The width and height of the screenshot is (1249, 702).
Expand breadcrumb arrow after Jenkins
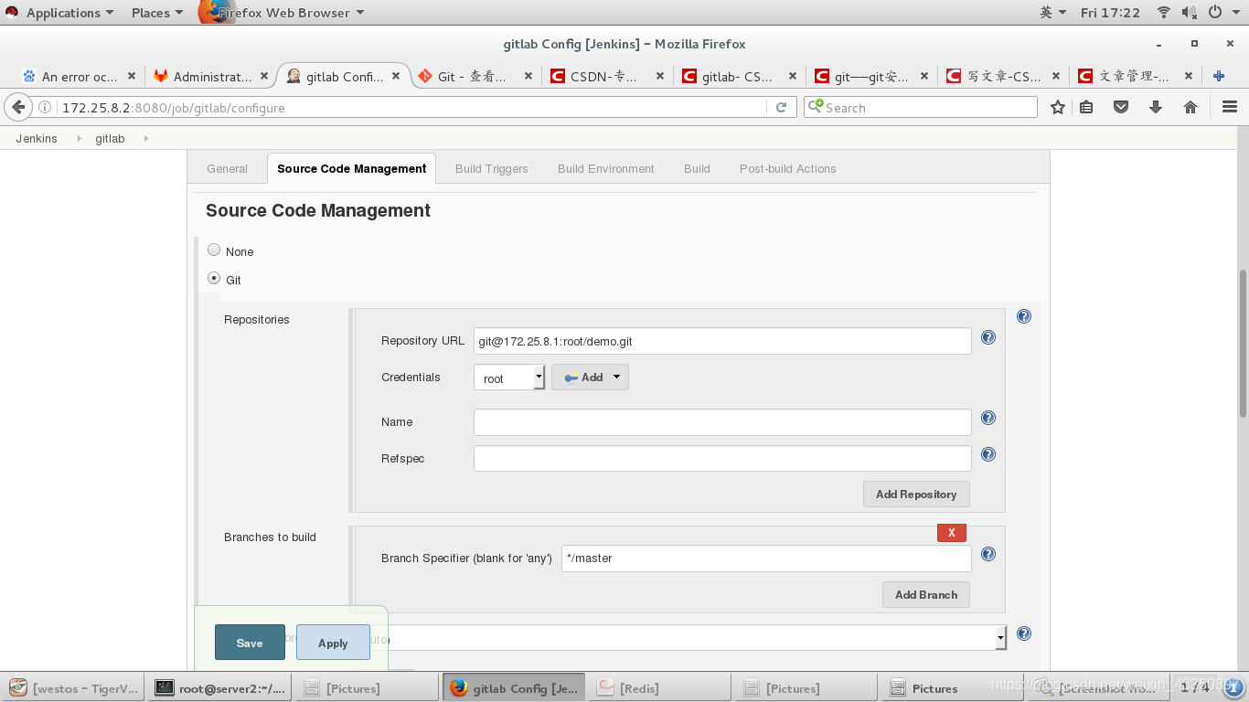(79, 139)
